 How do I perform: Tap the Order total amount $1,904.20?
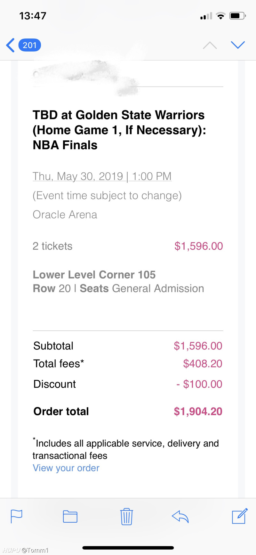[x=198, y=411]
